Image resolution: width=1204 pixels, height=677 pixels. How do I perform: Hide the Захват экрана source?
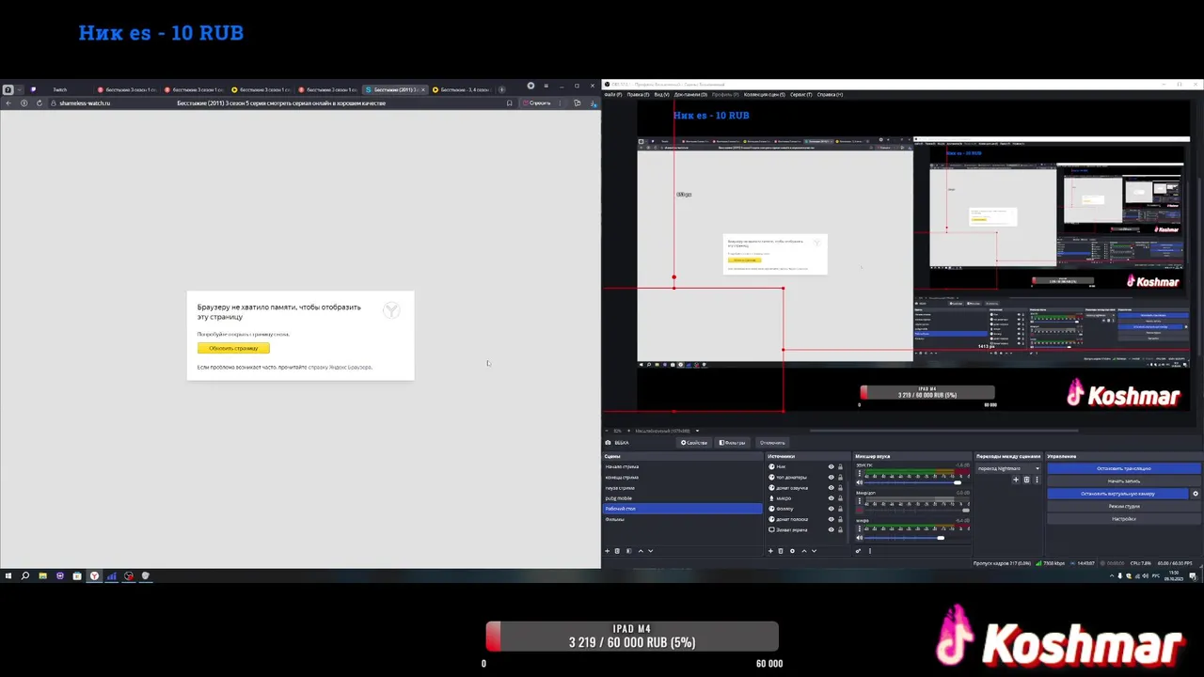point(831,529)
